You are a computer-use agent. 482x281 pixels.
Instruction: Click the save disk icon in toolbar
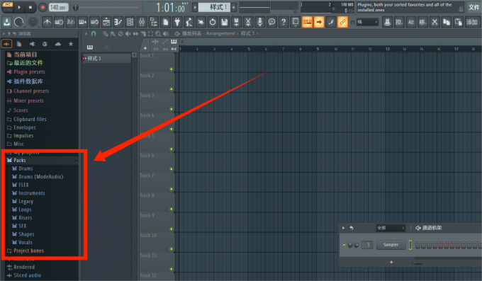pyautogui.click(x=225, y=22)
